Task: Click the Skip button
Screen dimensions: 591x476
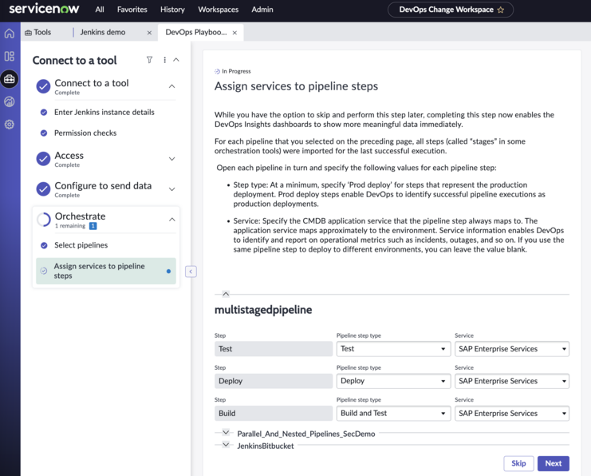Action: pyautogui.click(x=518, y=463)
